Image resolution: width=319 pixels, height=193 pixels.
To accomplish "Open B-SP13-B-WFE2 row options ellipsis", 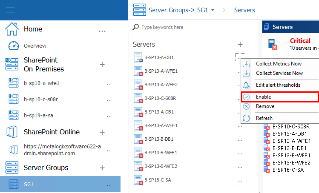I will 240,167.
